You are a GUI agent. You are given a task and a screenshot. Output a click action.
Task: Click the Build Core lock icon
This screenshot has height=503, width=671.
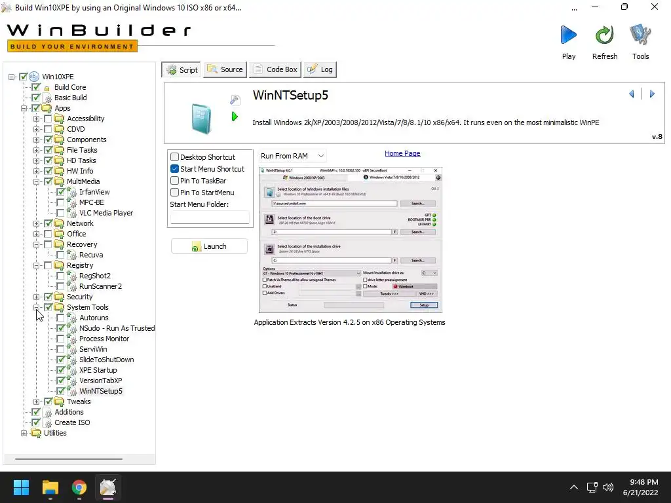[47, 88]
